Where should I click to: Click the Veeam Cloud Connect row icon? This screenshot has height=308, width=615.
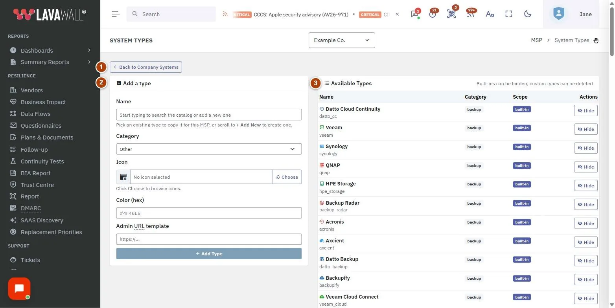tap(322, 297)
